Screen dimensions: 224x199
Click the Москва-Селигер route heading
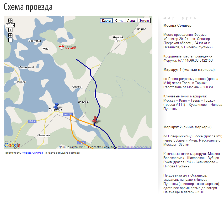pos(177,25)
